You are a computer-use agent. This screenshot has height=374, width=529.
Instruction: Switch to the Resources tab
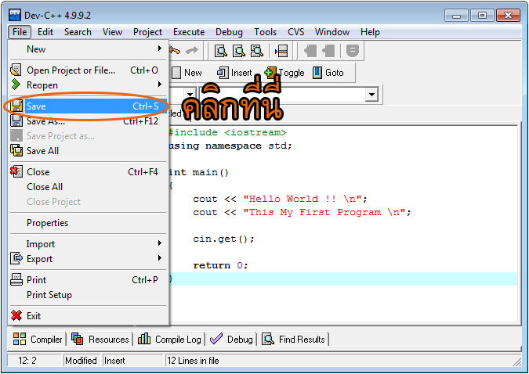pos(100,339)
